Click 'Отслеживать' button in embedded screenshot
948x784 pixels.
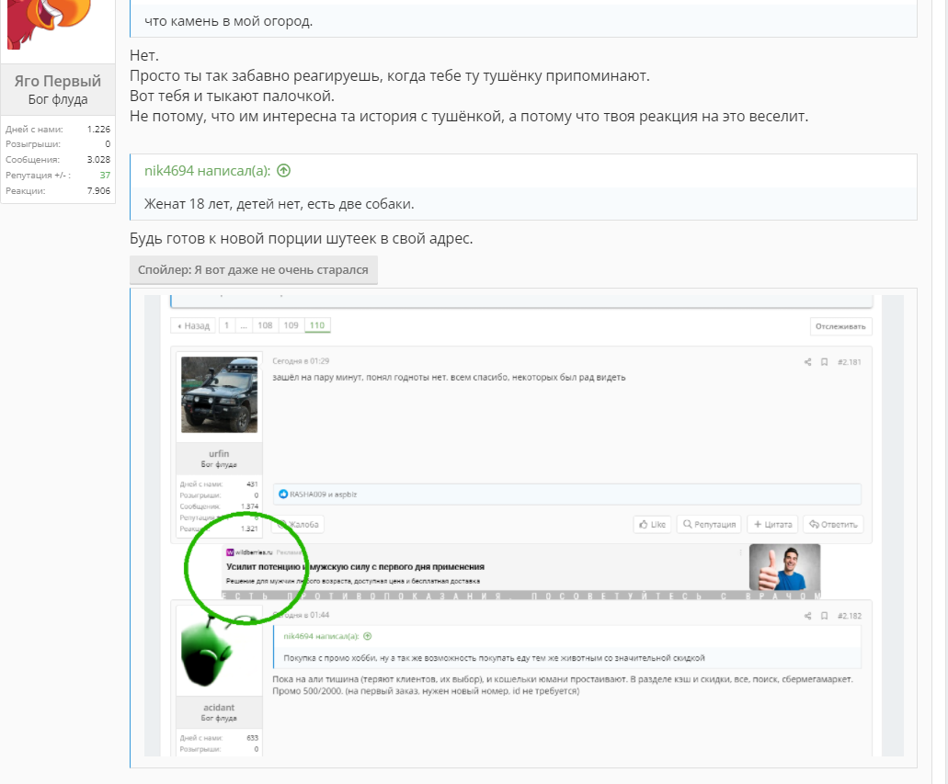coord(840,326)
